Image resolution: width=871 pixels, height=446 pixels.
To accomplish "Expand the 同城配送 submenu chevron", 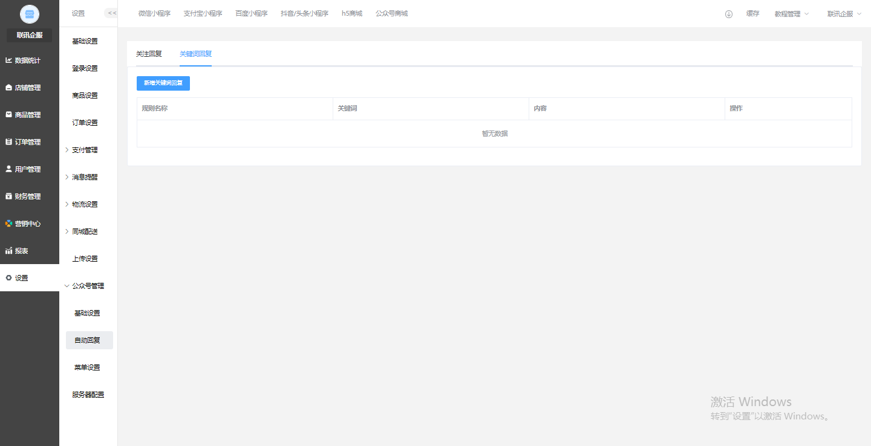I will point(67,231).
